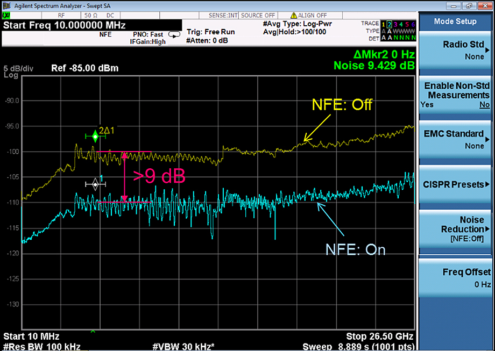
Task: Set Enable Non-Std Measurements to No
Action: pyautogui.click(x=484, y=105)
